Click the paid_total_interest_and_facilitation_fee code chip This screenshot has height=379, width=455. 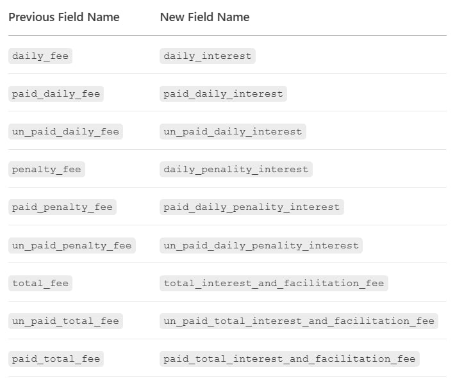pos(290,359)
